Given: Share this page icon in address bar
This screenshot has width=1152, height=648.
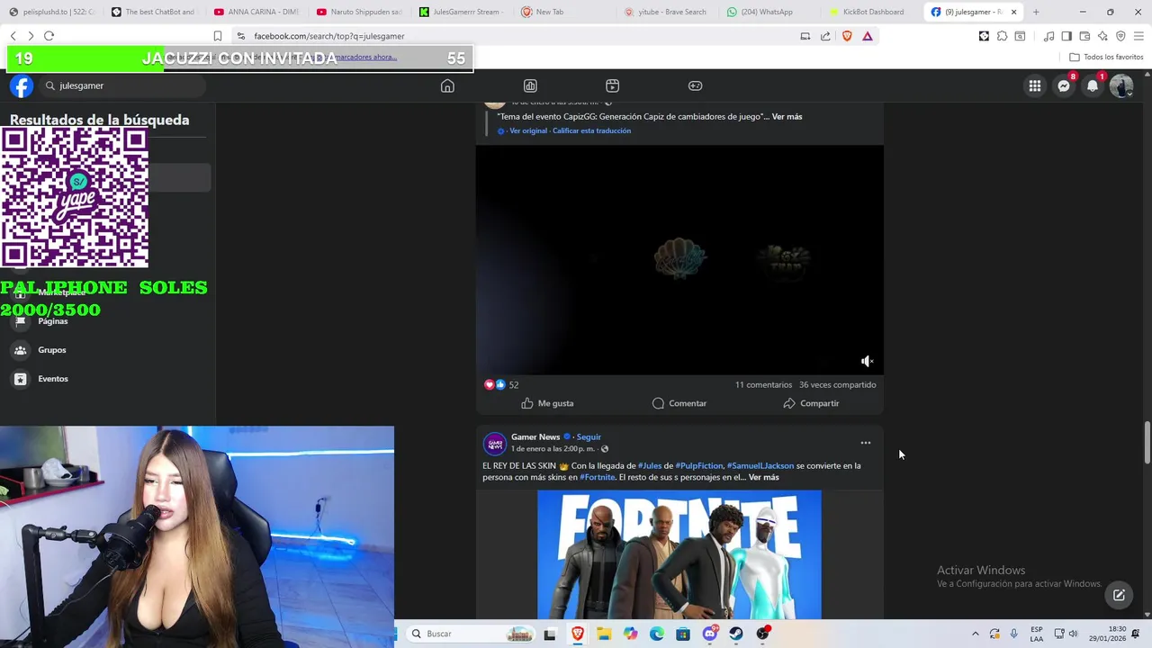Looking at the screenshot, I should 825,36.
